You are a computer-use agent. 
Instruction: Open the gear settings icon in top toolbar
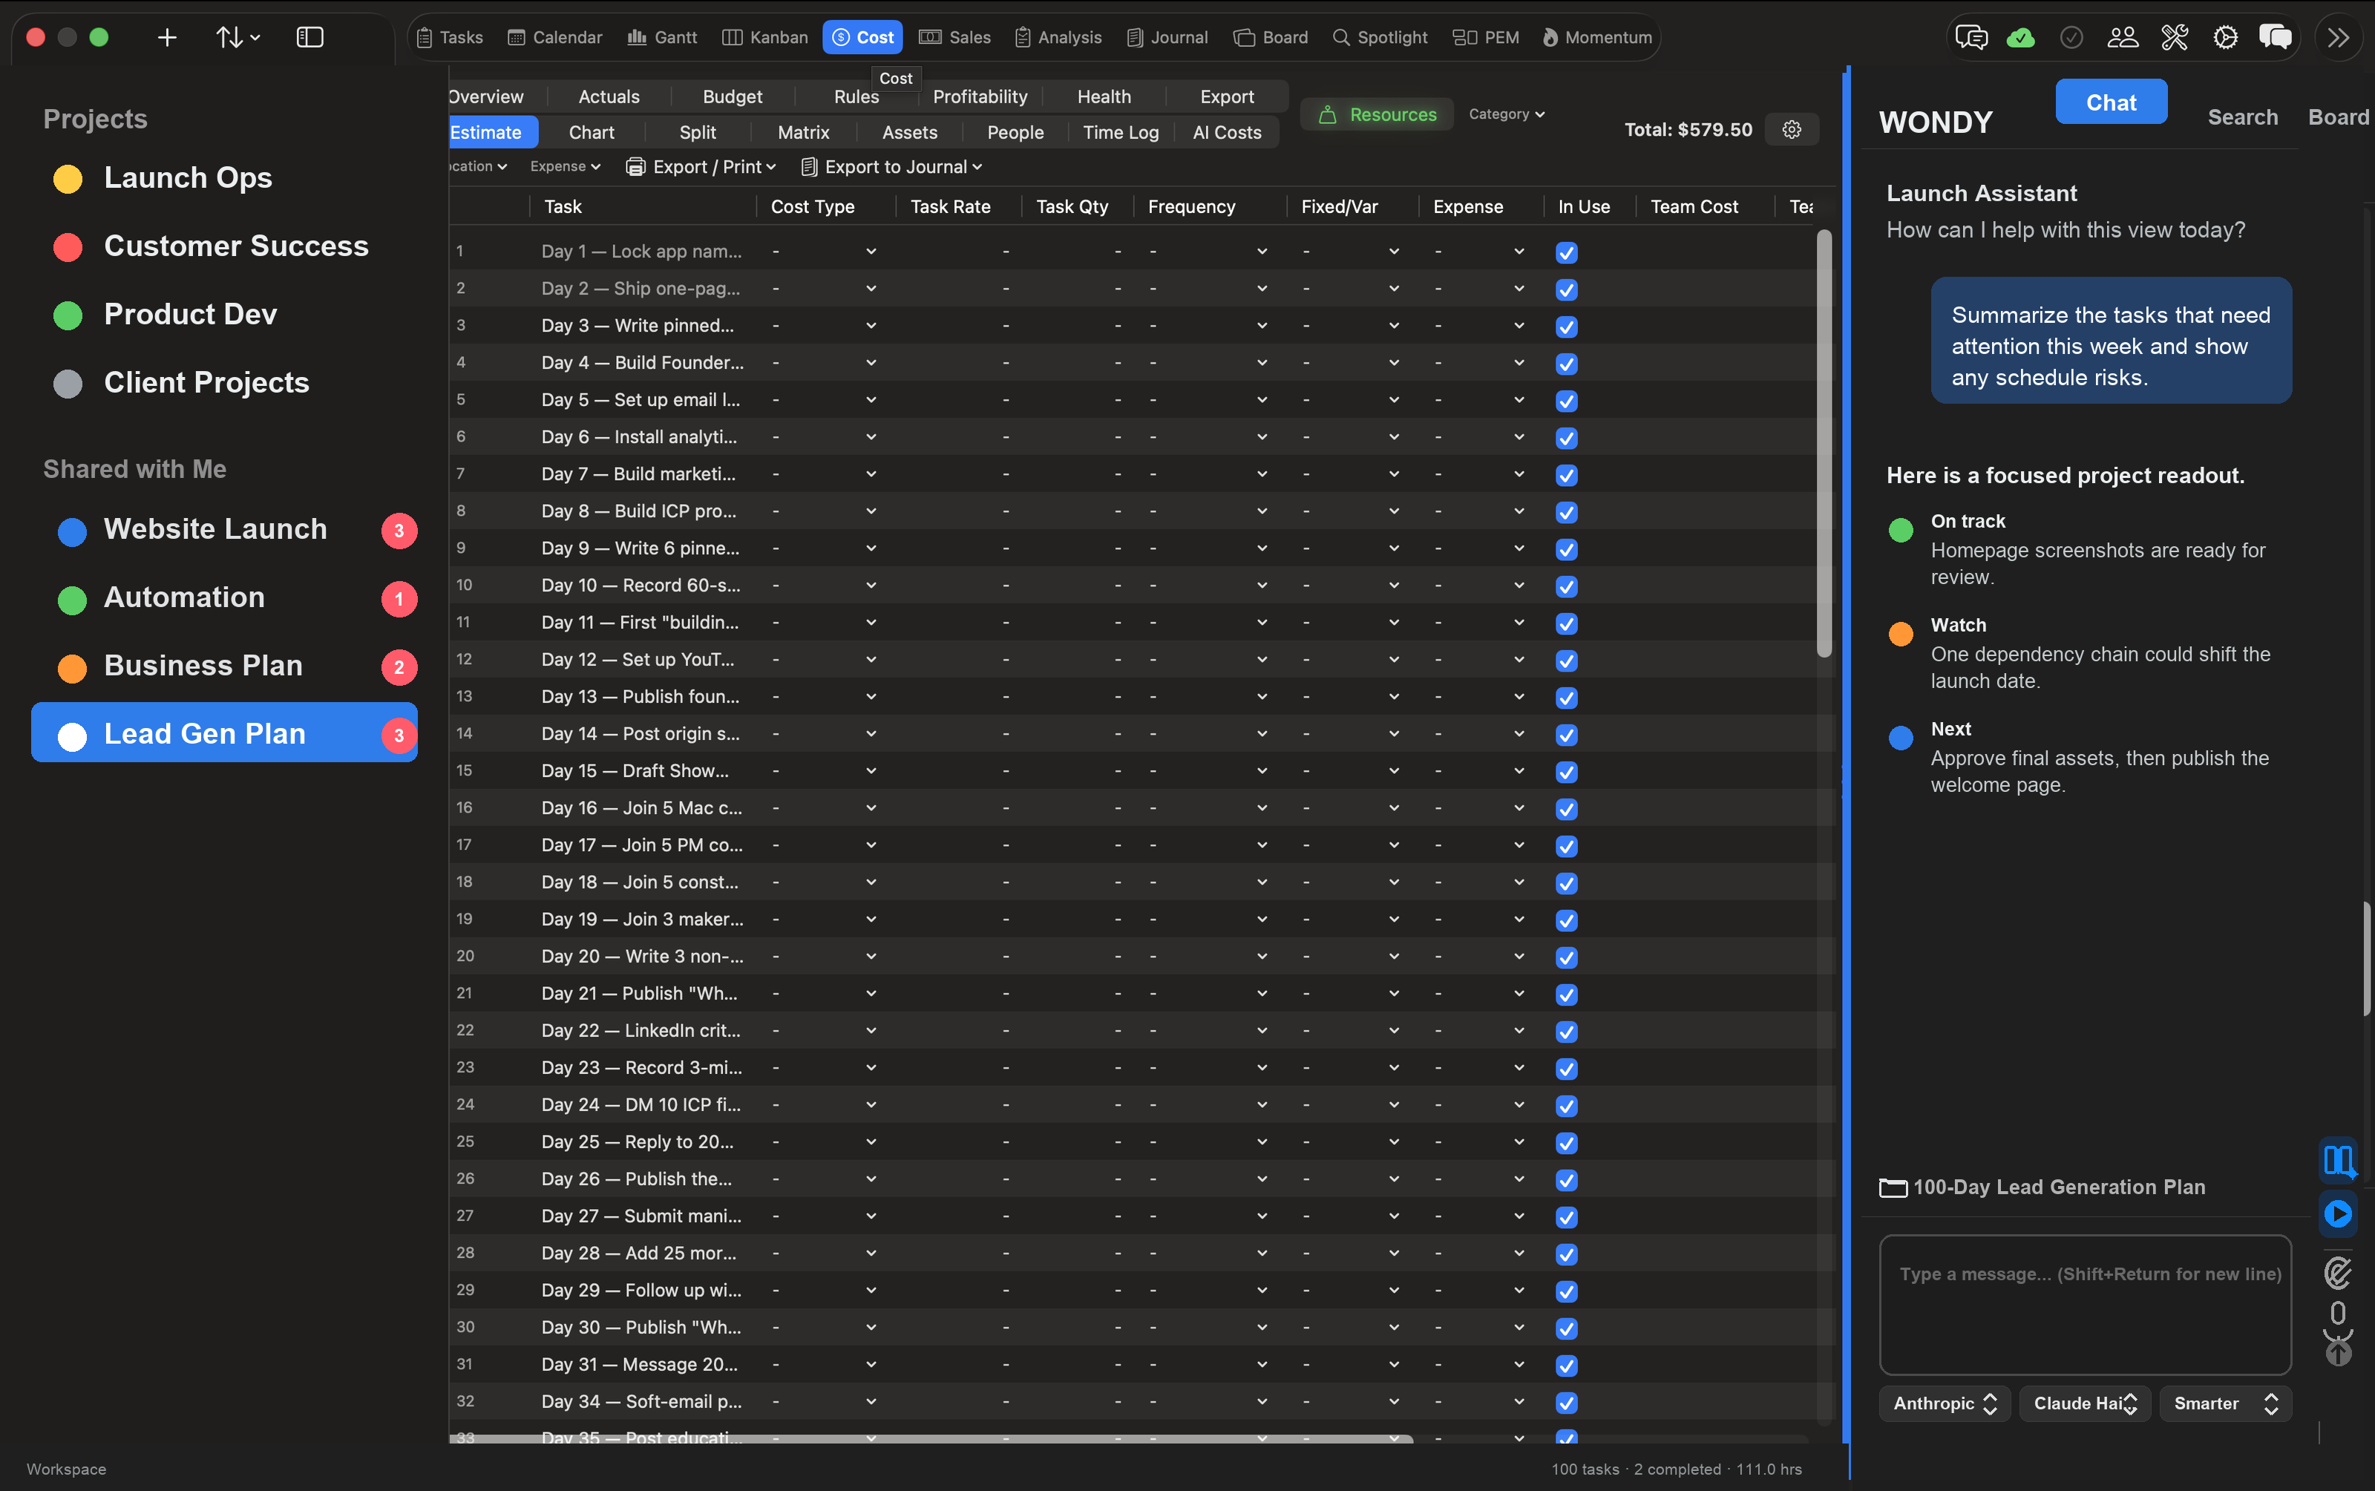2225,37
